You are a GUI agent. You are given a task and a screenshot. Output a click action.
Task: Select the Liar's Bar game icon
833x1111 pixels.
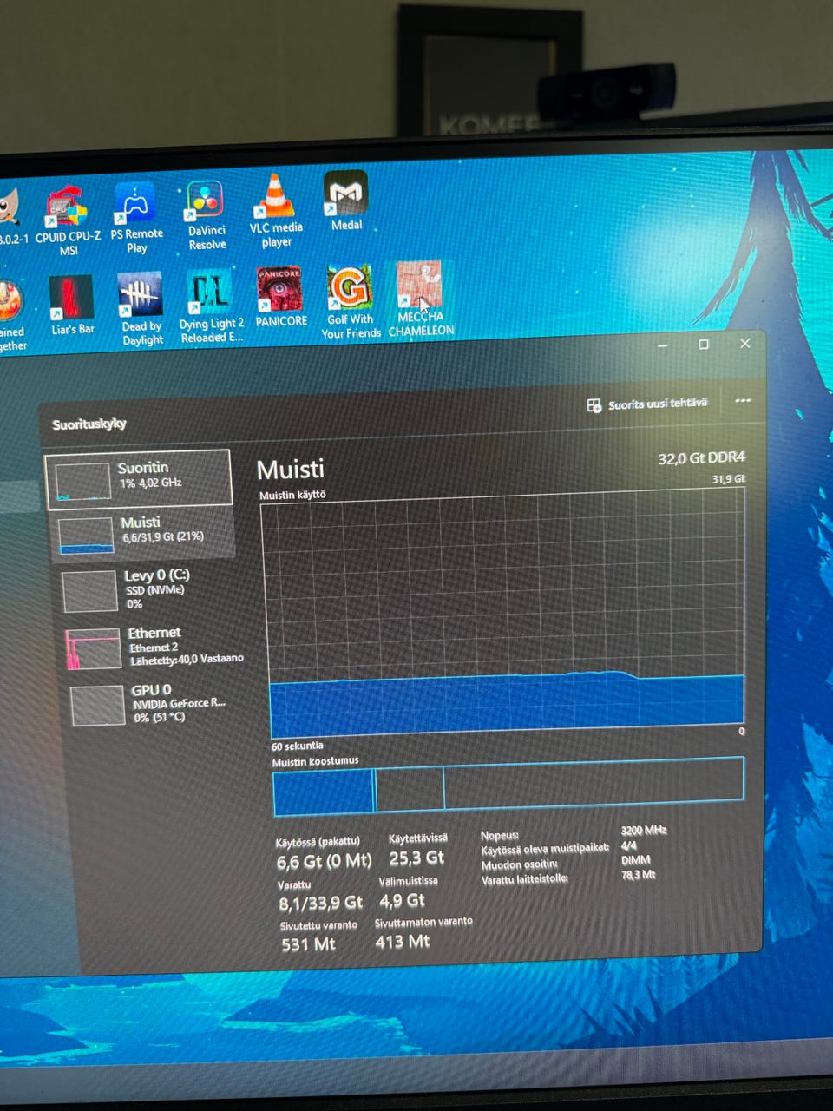(x=72, y=306)
